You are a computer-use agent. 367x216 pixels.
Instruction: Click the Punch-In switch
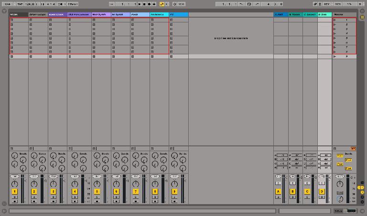241,4
